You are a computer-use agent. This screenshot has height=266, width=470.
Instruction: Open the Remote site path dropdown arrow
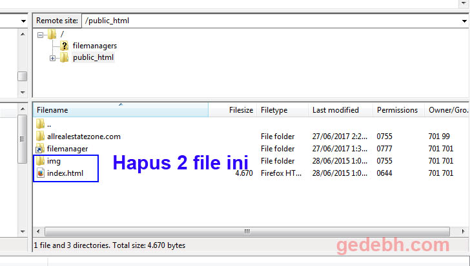464,21
